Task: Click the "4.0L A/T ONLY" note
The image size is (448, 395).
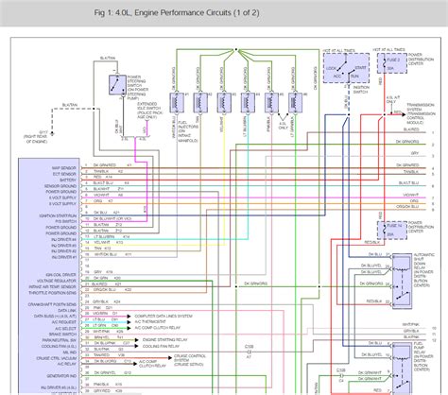Action: (393, 99)
